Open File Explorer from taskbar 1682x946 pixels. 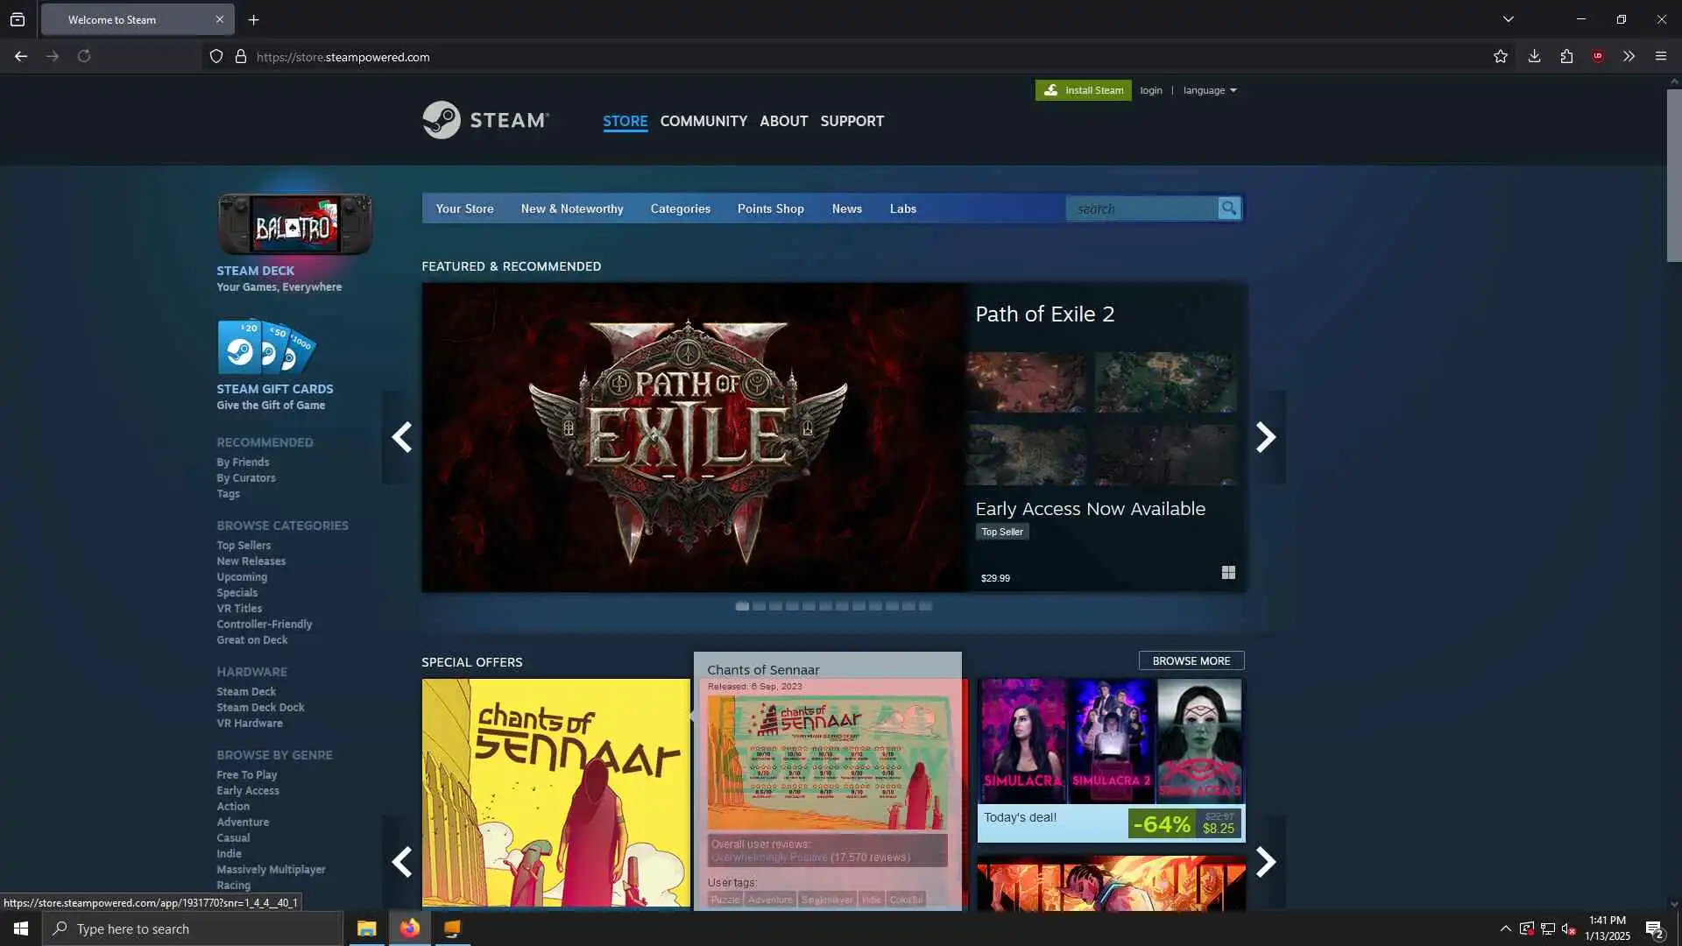pos(366,928)
